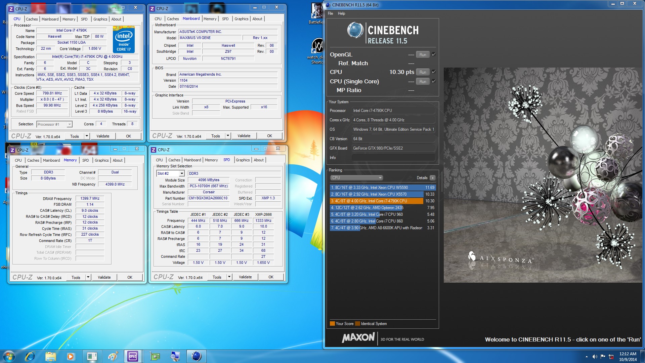
Task: Expand Tools dropdown arrow in SPD window
Action: (229, 277)
